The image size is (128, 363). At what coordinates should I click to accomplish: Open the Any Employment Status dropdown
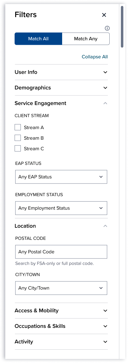pos(61,208)
